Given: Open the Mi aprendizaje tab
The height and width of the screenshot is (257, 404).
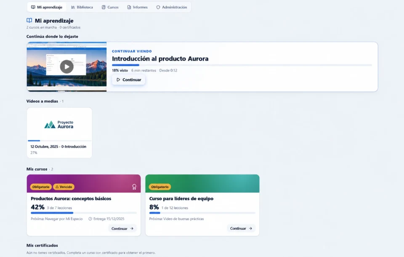Looking at the screenshot, I should click(x=47, y=7).
